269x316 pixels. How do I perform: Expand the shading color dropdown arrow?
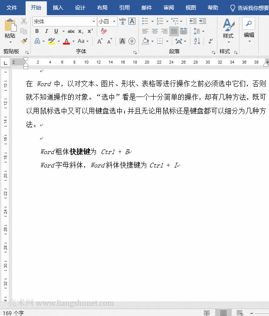click(x=152, y=41)
